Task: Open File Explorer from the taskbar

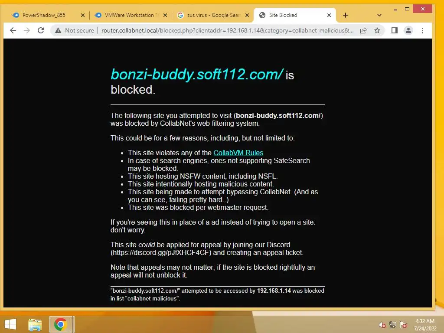Action: (x=35, y=324)
